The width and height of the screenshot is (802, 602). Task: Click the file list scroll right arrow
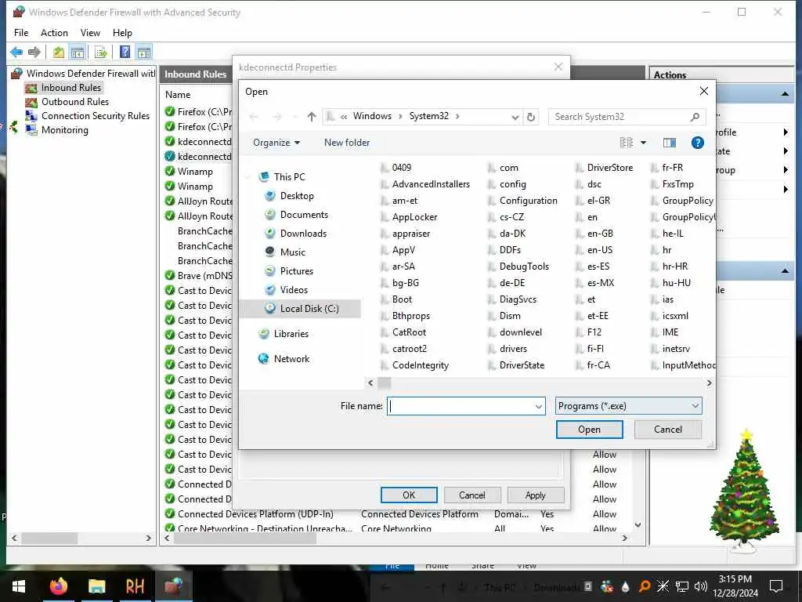coord(709,383)
